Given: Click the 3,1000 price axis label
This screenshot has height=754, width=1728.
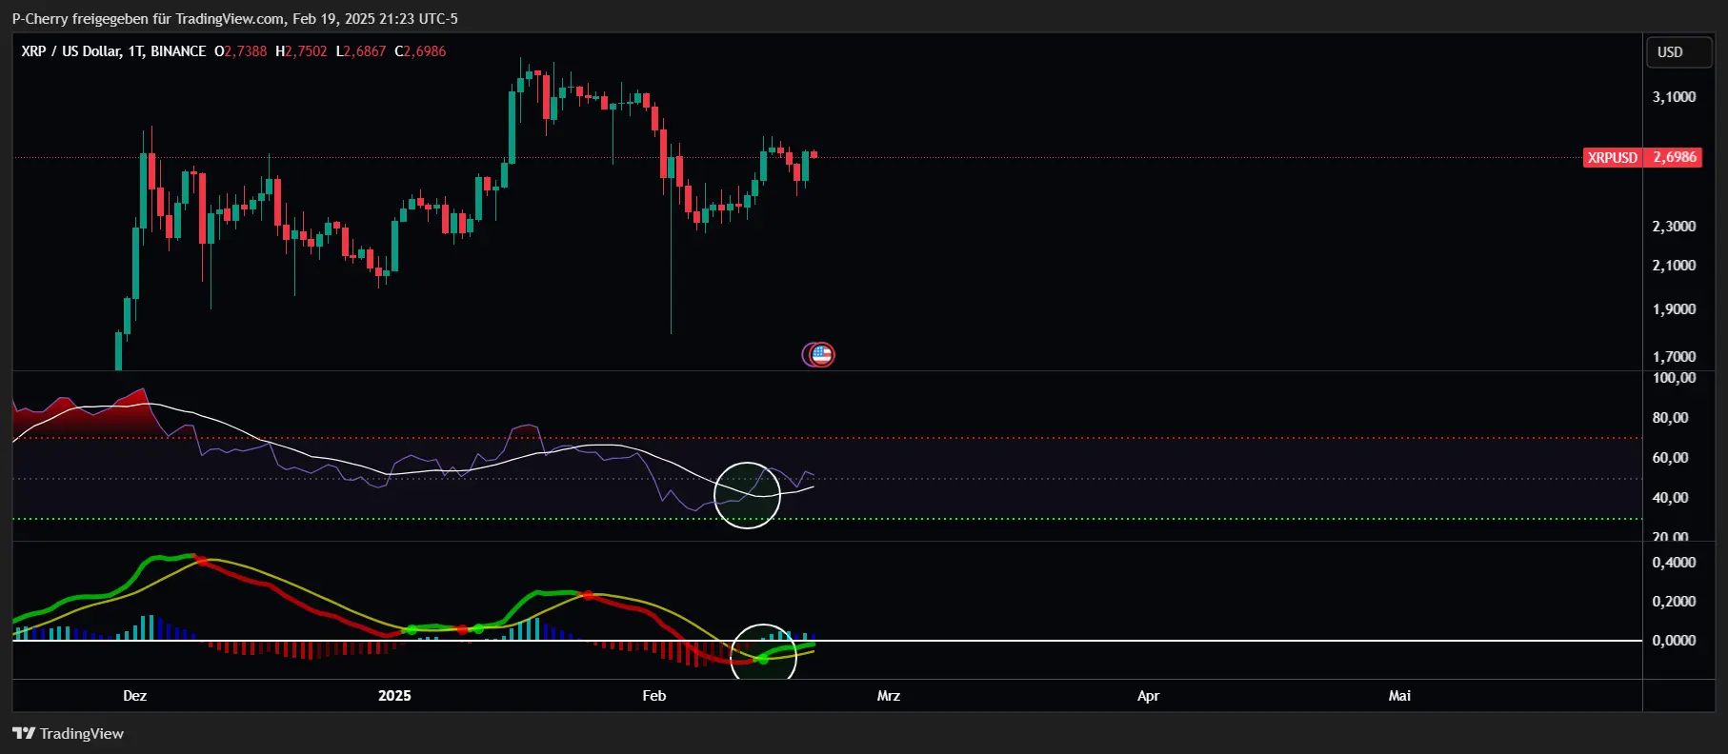Looking at the screenshot, I should [x=1674, y=97].
